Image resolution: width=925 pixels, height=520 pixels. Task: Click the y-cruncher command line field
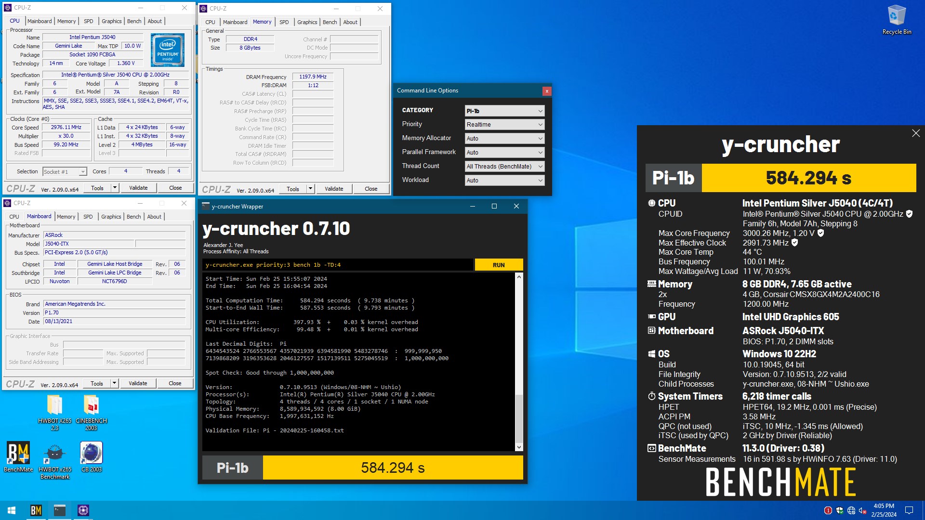point(338,265)
